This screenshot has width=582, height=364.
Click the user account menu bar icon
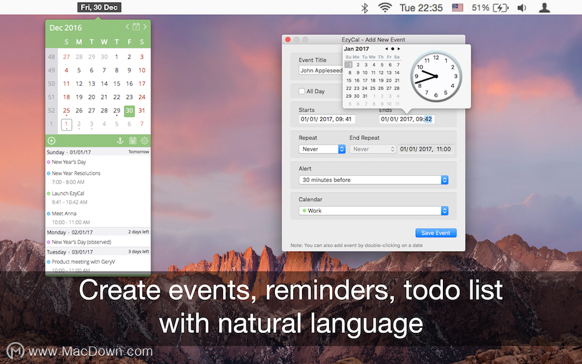[x=544, y=8]
